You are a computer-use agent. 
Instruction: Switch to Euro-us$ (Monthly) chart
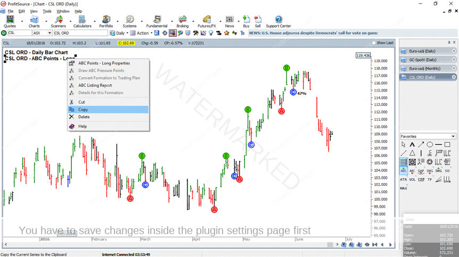point(428,69)
